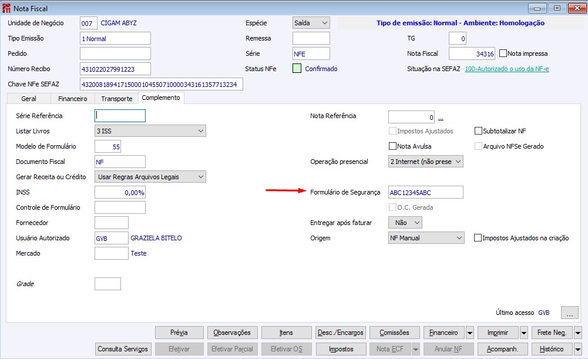Open the Financeiro tab
The width and height of the screenshot is (588, 359).
pyautogui.click(x=72, y=99)
